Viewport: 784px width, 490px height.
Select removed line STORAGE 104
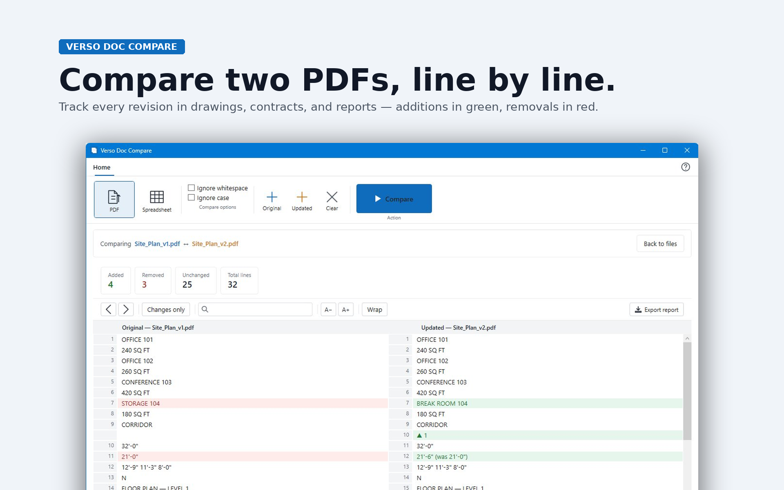click(x=253, y=403)
